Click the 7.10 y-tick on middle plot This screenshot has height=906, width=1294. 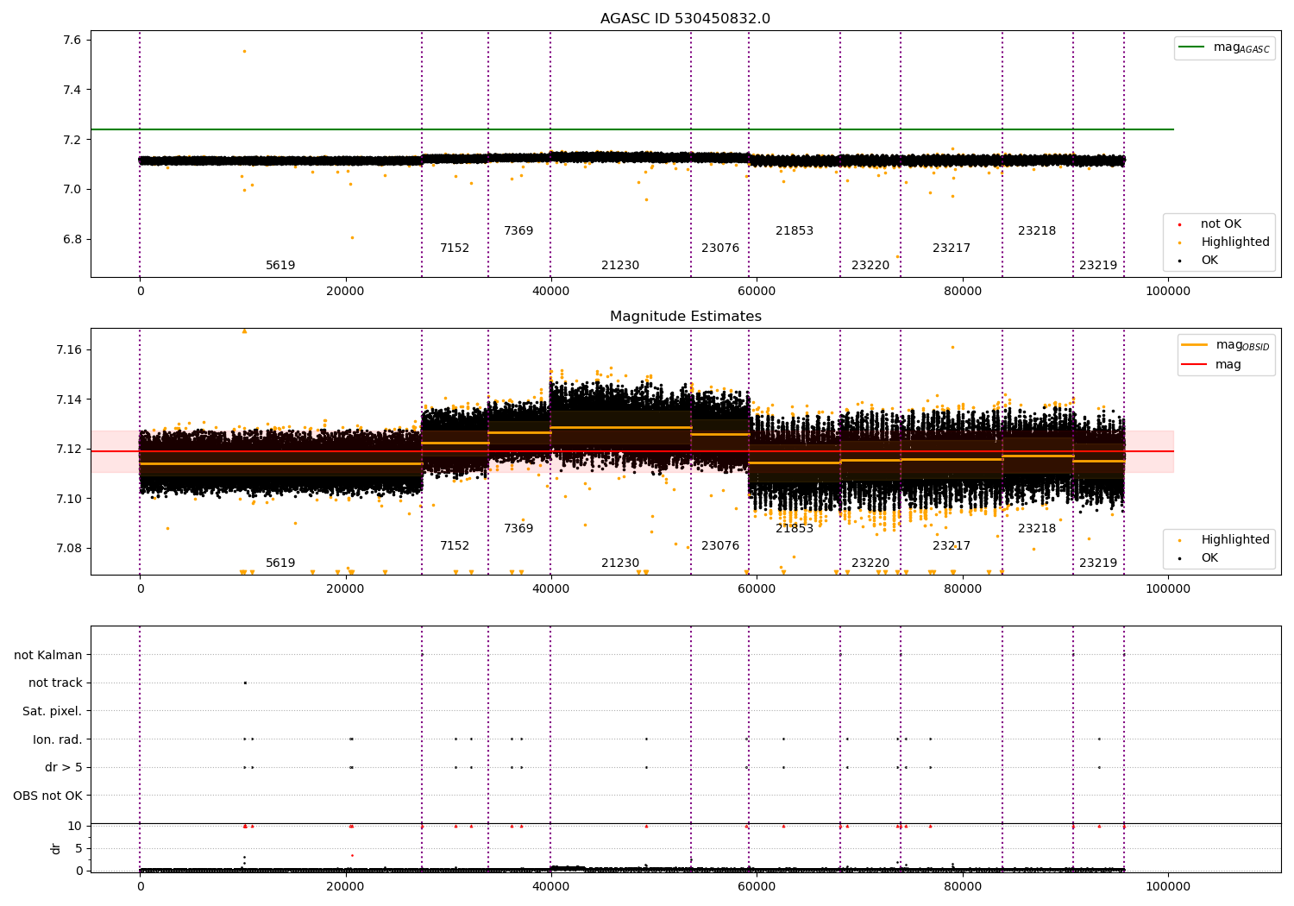[x=70, y=499]
